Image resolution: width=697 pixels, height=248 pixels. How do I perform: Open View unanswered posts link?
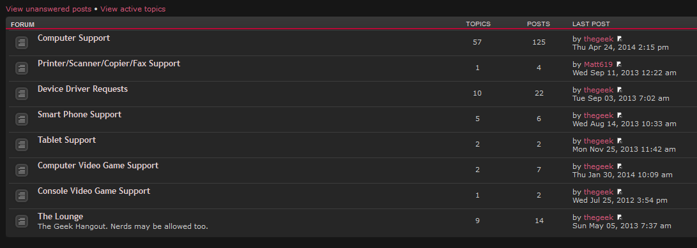click(49, 9)
